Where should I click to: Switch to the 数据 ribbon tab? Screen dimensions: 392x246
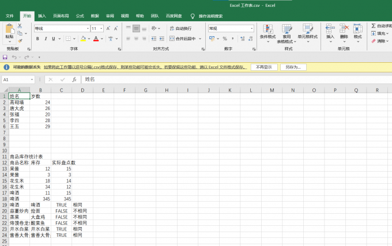click(x=95, y=16)
